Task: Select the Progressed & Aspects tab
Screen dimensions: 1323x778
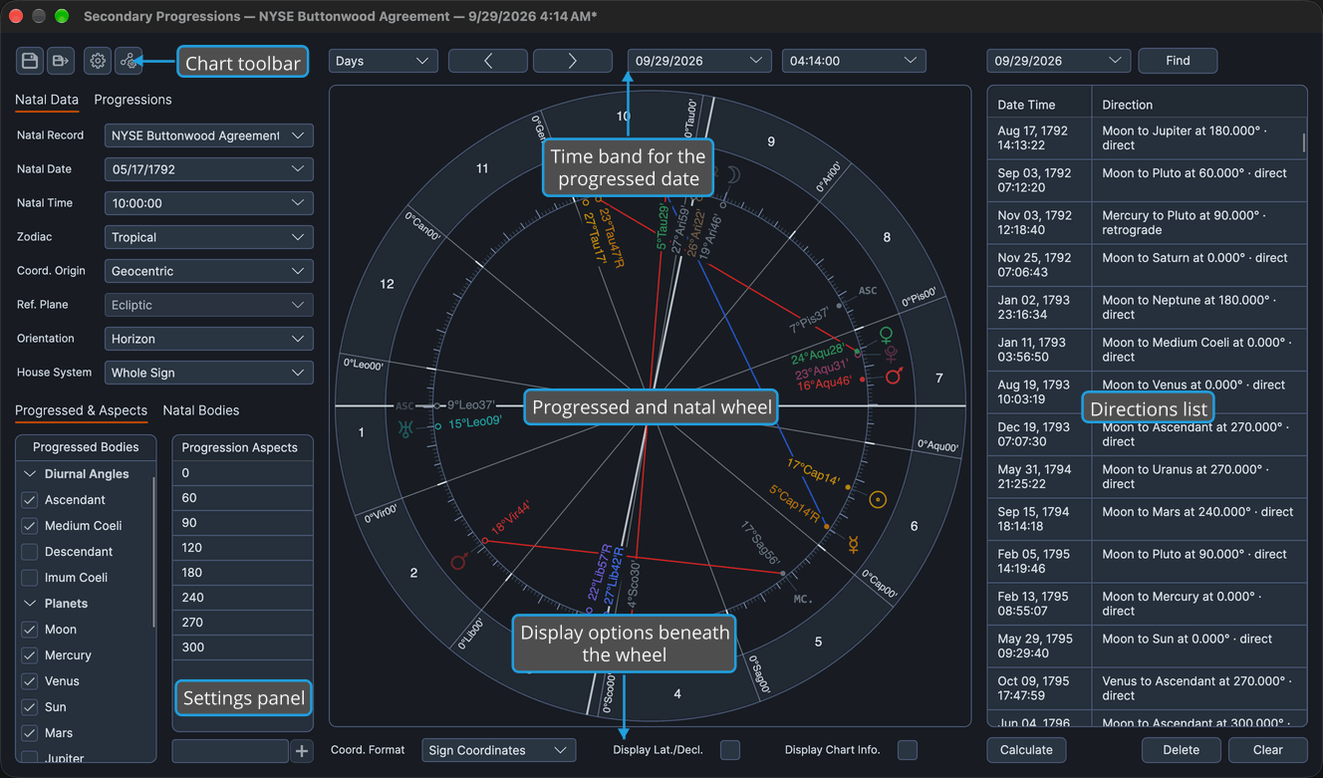Action: 81,410
